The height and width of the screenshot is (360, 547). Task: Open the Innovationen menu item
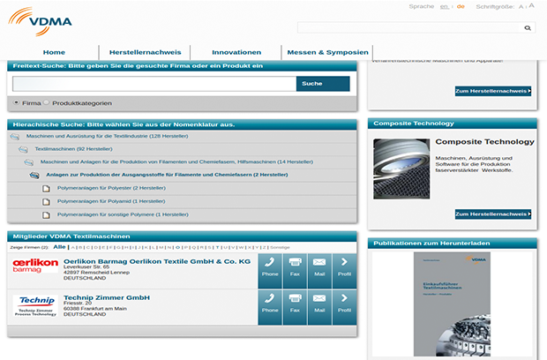point(236,52)
